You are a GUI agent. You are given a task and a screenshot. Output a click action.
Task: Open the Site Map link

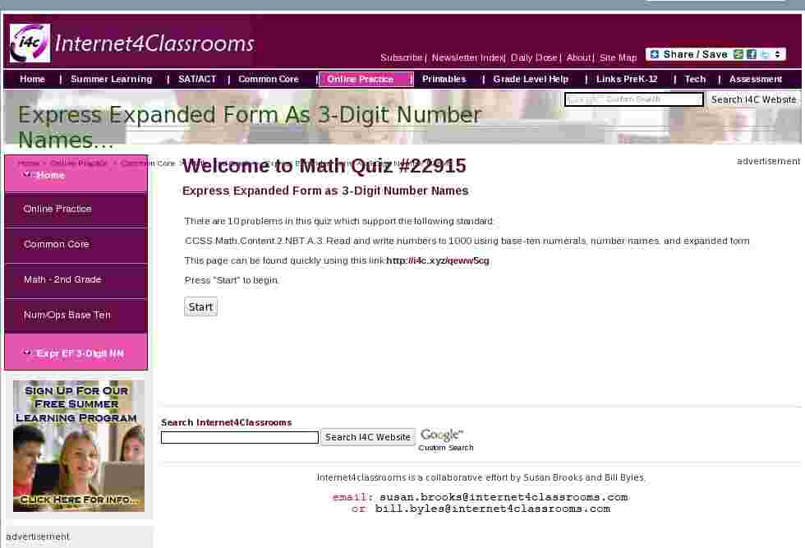point(618,58)
